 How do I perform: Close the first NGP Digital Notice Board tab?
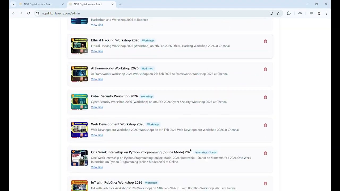click(63, 4)
